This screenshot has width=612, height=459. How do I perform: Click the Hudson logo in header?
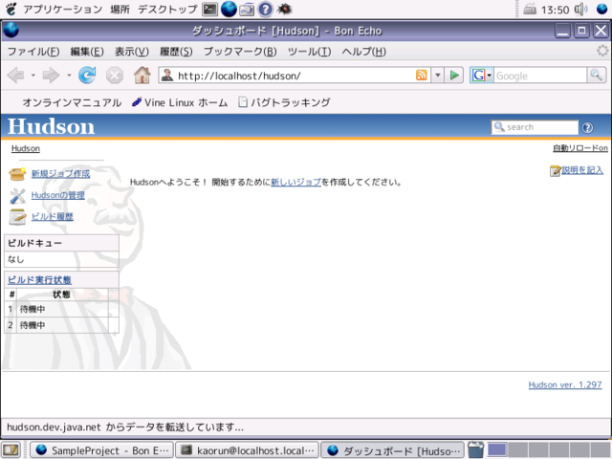coord(51,126)
